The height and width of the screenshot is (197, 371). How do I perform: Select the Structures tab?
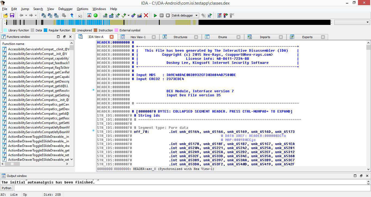180,37
